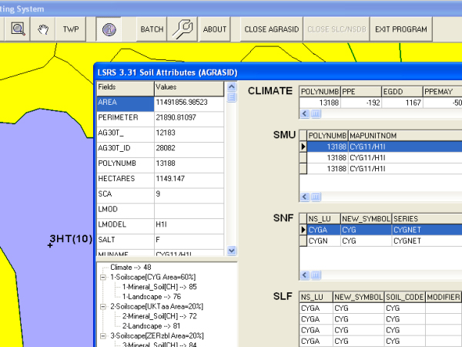The height and width of the screenshot is (347, 462).
Task: Click SMU table scroll left arrow
Action: point(305,197)
